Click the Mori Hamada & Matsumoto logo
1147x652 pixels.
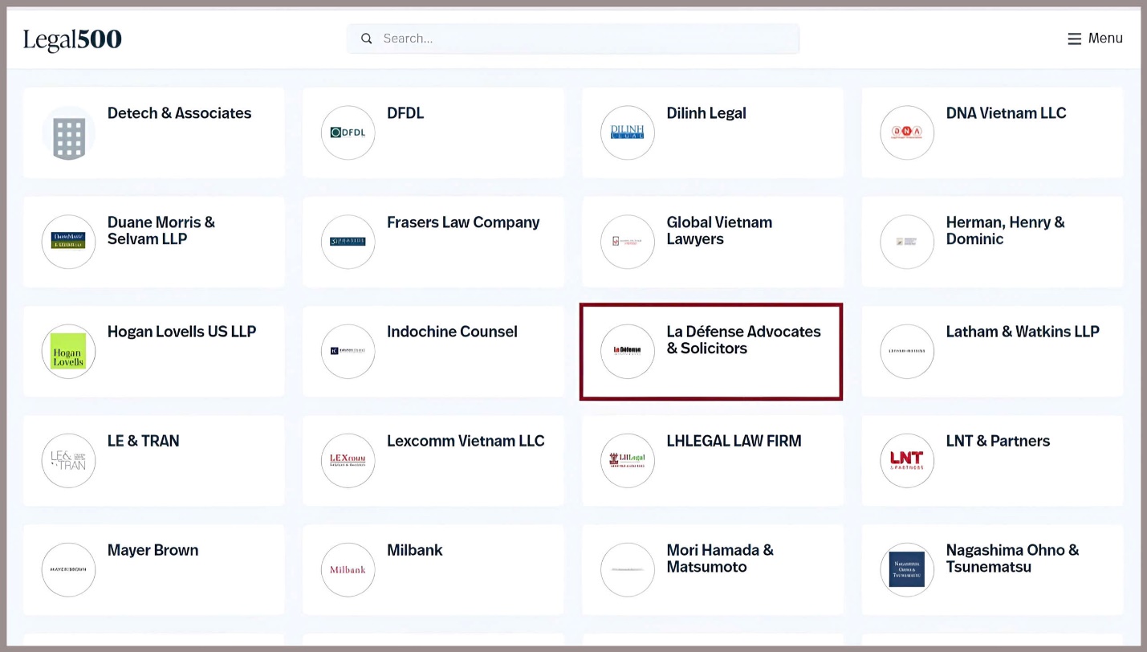tap(627, 569)
